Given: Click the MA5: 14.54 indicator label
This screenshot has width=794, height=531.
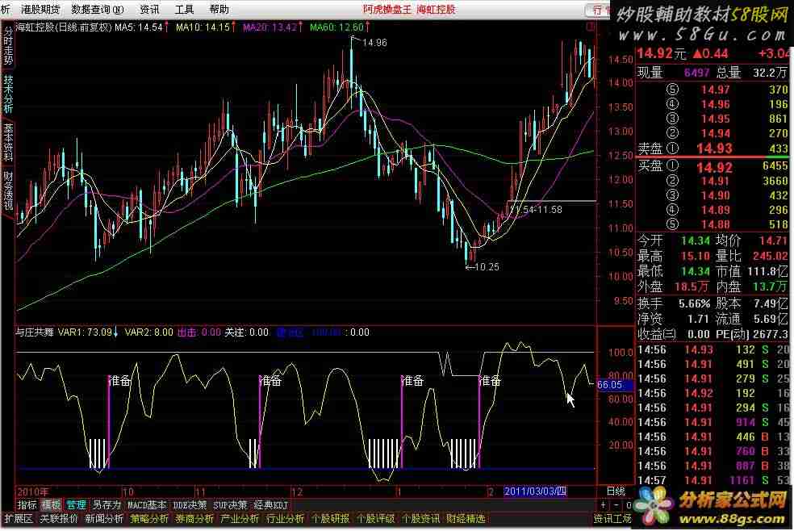Looking at the screenshot, I should click(139, 27).
